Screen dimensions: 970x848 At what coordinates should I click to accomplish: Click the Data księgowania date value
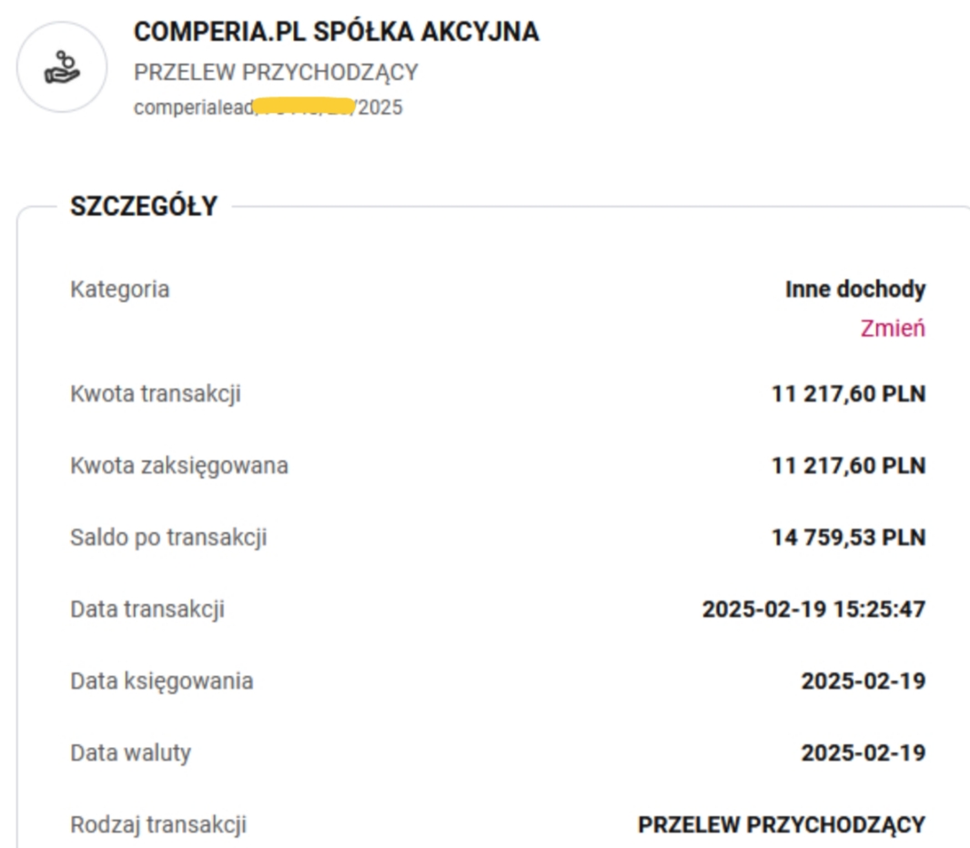863,681
